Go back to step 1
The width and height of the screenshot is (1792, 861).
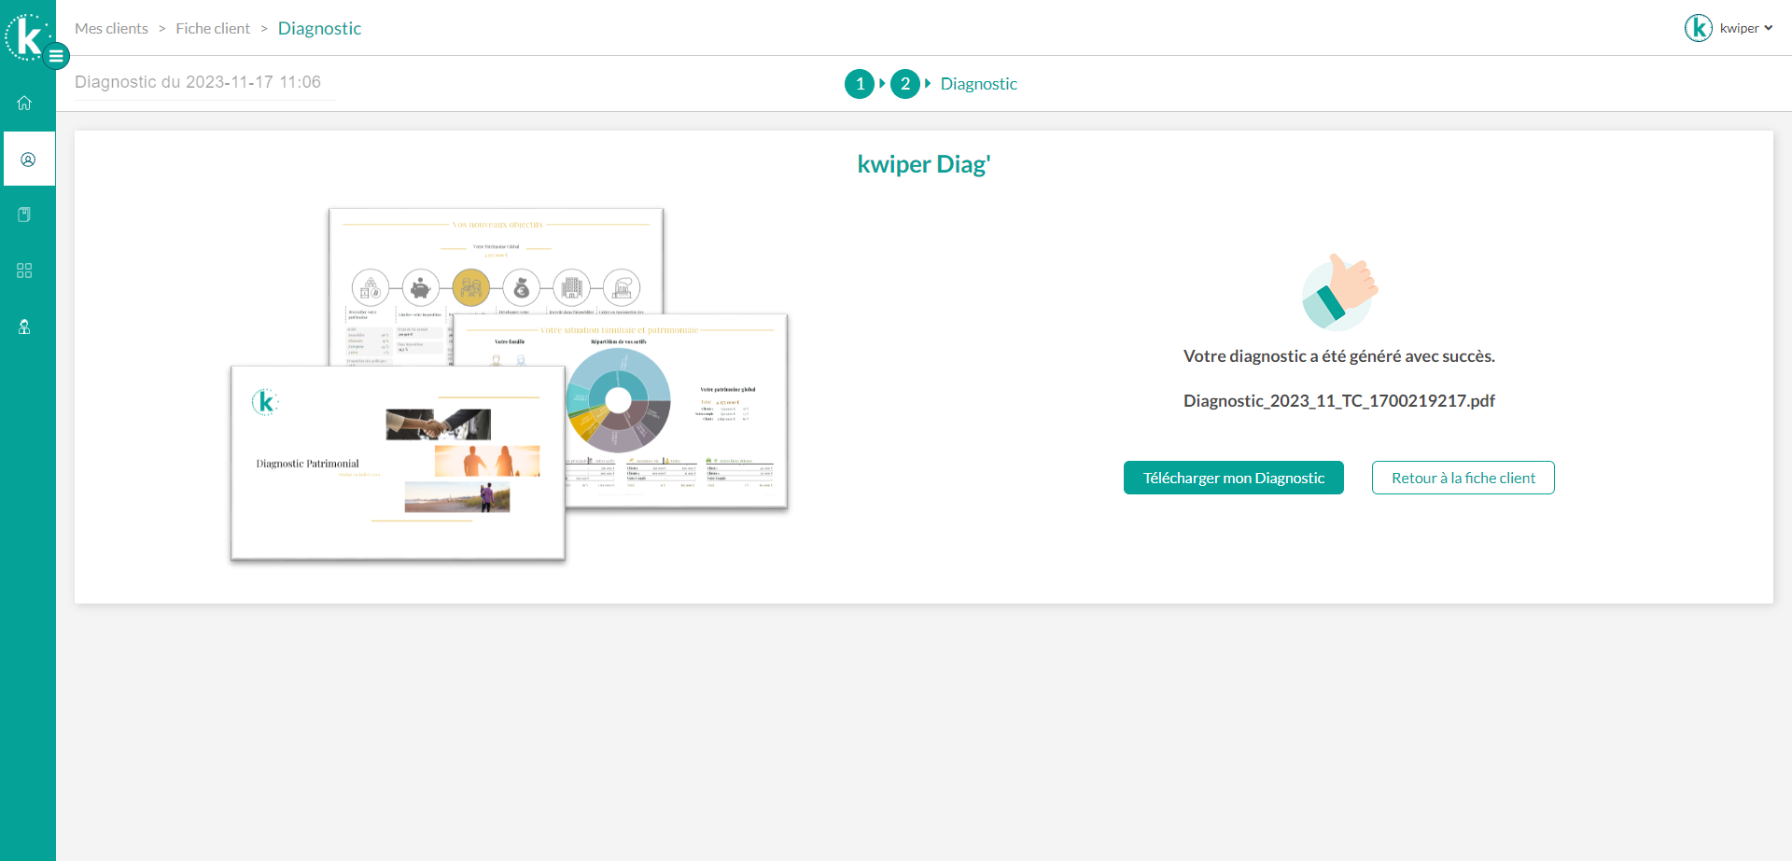pos(860,84)
